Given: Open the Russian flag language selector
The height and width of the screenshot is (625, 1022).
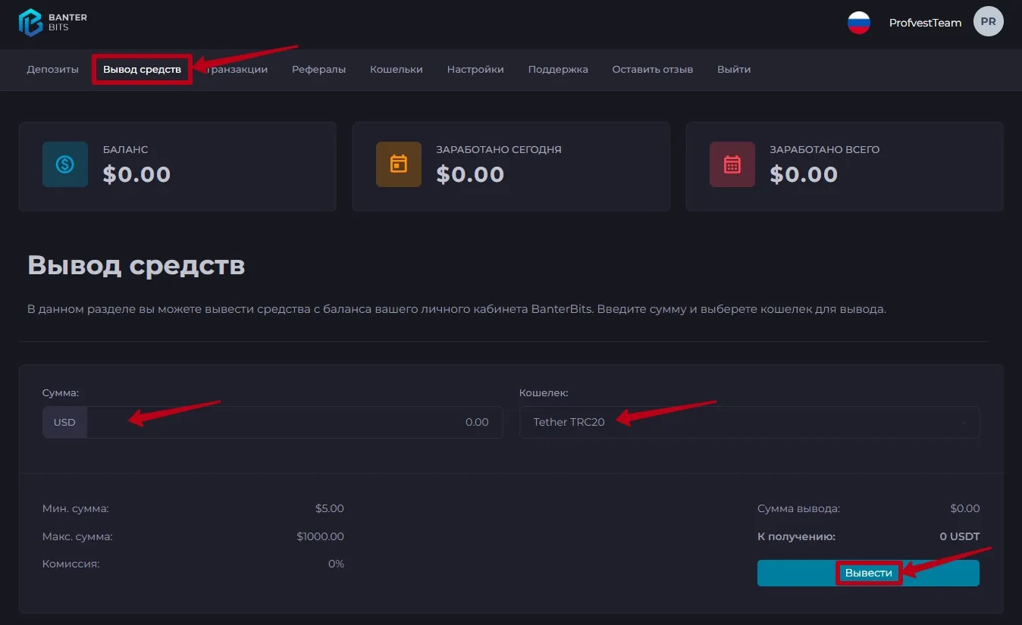Looking at the screenshot, I should coord(858,23).
